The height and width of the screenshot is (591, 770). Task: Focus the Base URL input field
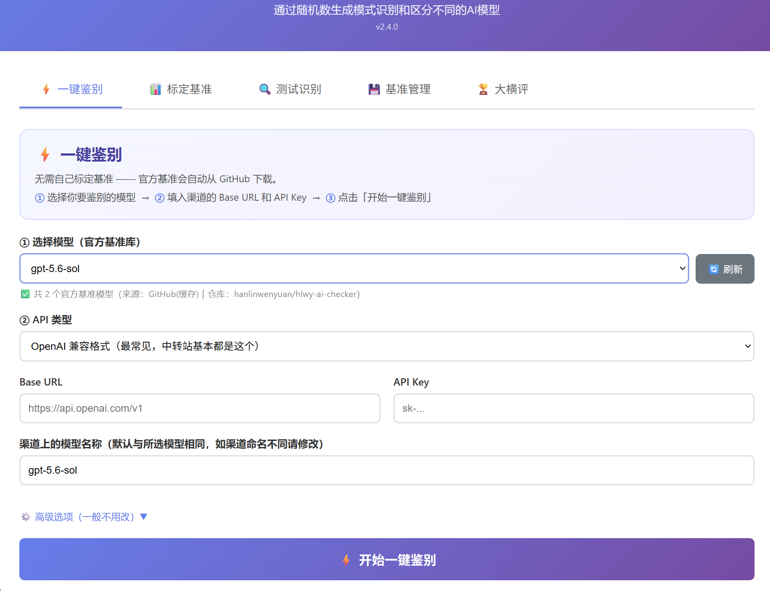pyautogui.click(x=200, y=408)
